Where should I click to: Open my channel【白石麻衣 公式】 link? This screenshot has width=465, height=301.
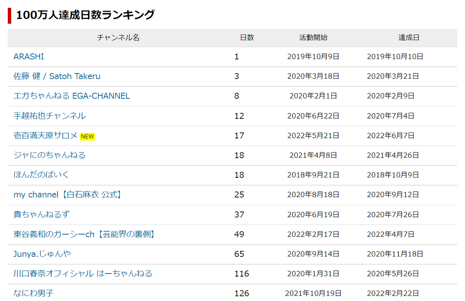[x=69, y=195]
